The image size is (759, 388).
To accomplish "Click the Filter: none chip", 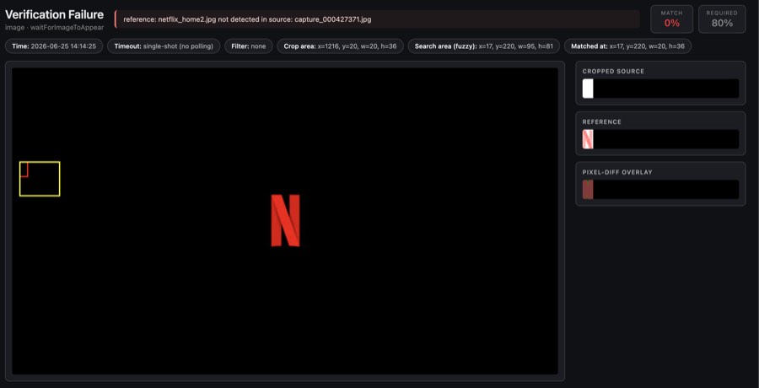I will tap(248, 46).
